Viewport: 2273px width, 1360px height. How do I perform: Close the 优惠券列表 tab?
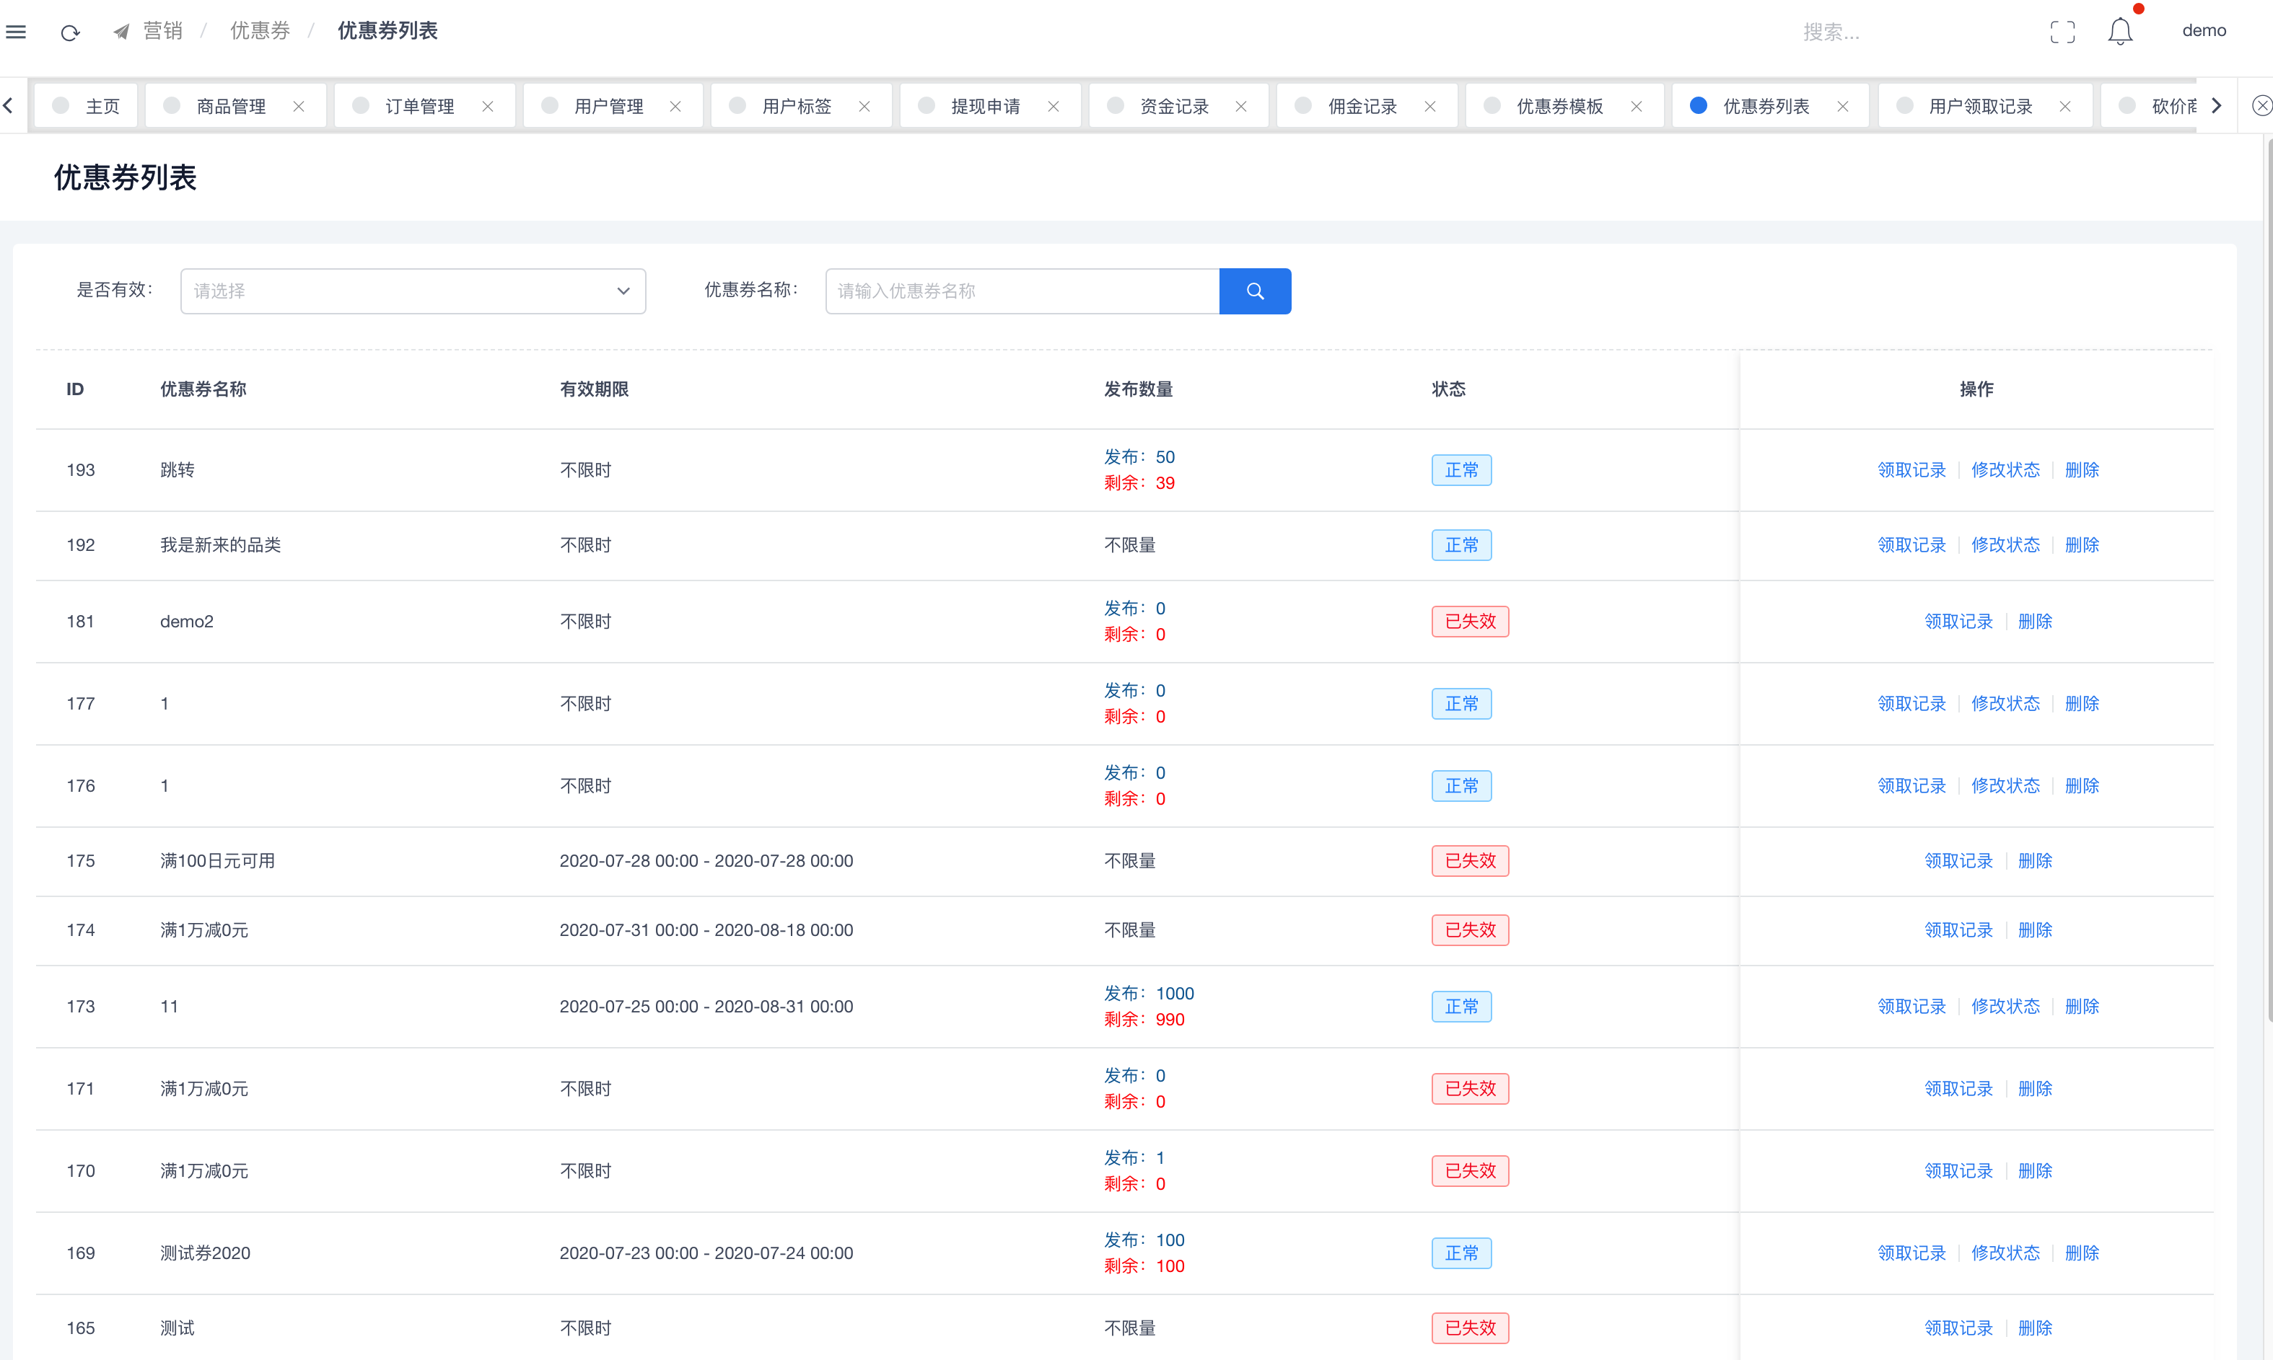(x=1843, y=106)
